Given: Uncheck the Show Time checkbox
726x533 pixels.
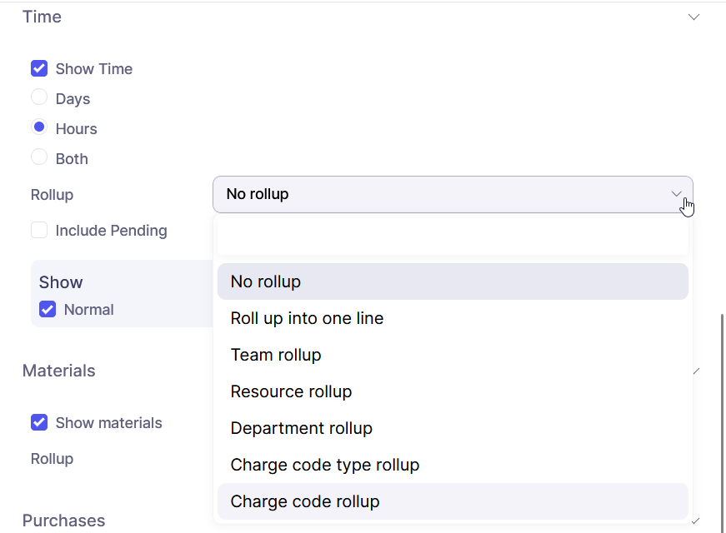Looking at the screenshot, I should pyautogui.click(x=39, y=69).
